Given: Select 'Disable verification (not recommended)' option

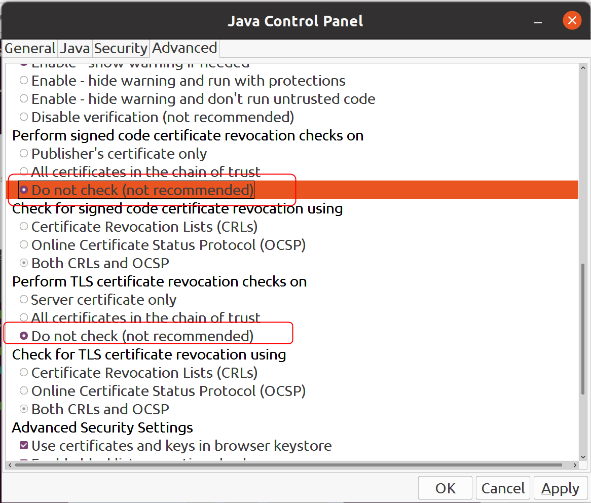Looking at the screenshot, I should pos(24,117).
